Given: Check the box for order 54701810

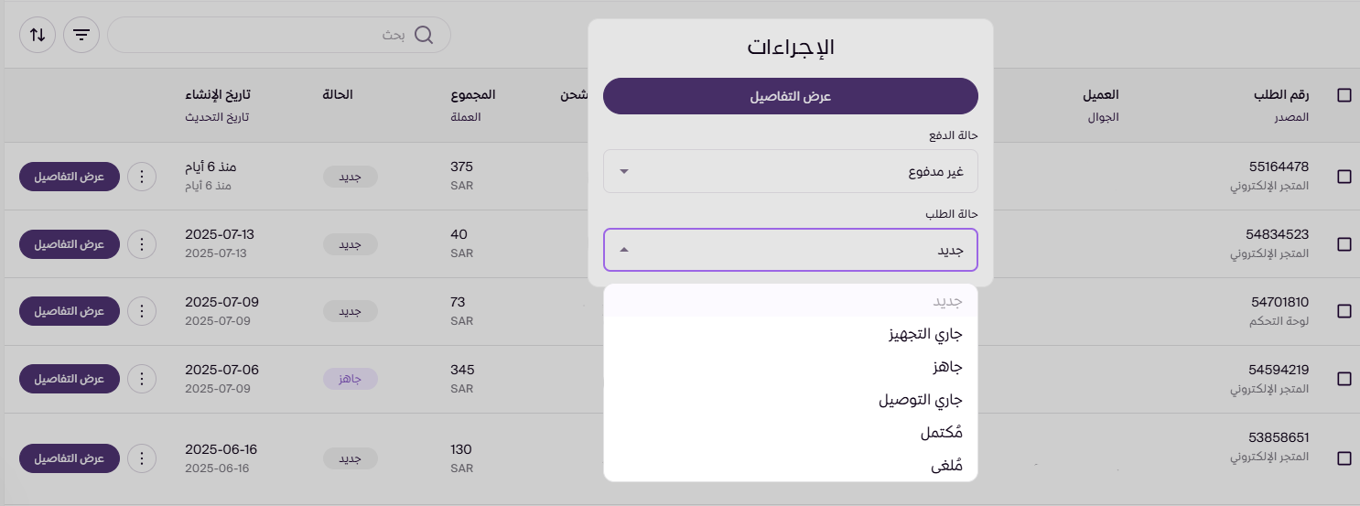Looking at the screenshot, I should tap(1344, 311).
